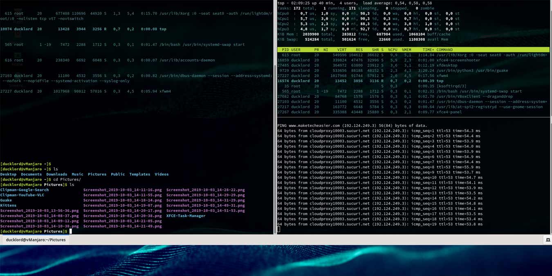
Task: Click the %CPU column header in top
Action: click(393, 50)
